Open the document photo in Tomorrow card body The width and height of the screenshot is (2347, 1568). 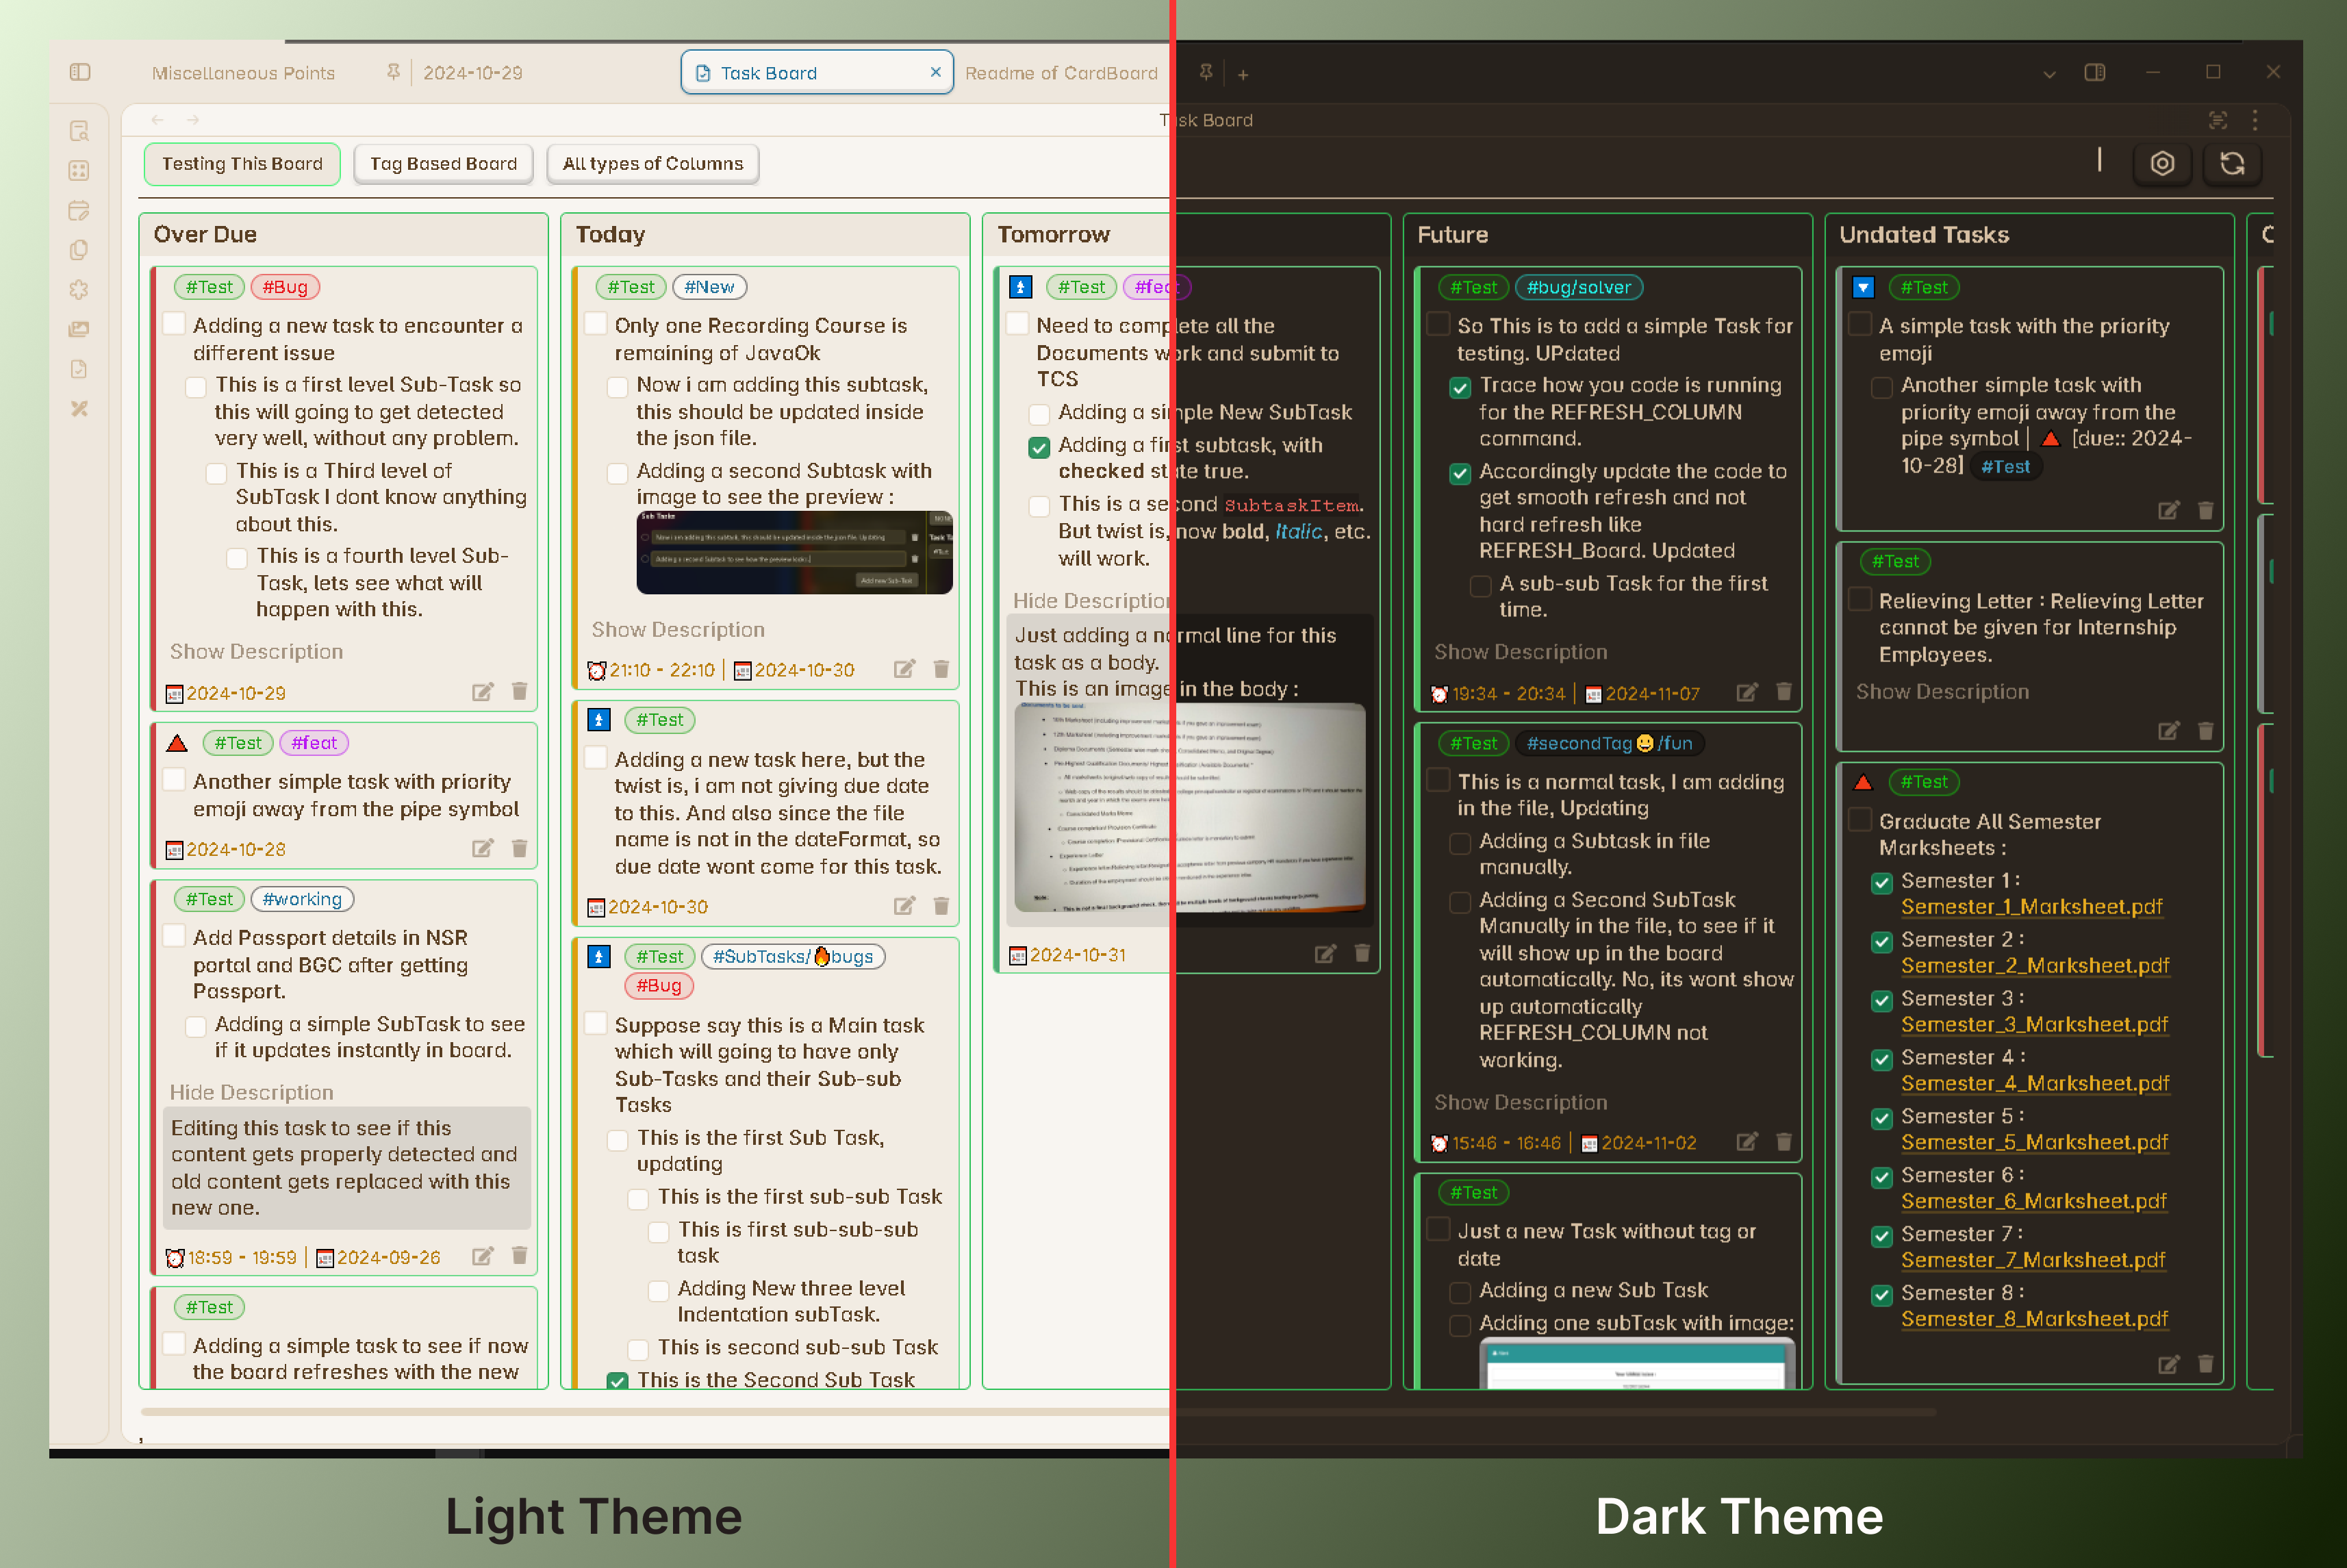coord(1189,808)
